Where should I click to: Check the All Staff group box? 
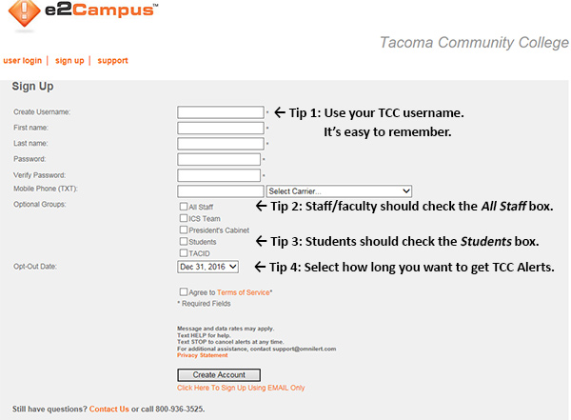(184, 207)
